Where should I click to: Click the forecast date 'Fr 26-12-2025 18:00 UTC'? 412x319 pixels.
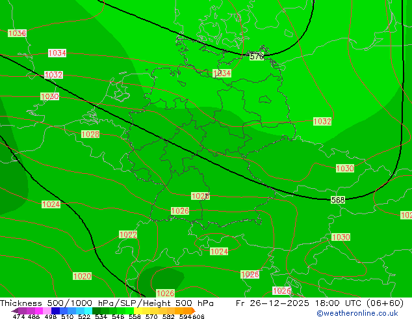(x=300, y=303)
